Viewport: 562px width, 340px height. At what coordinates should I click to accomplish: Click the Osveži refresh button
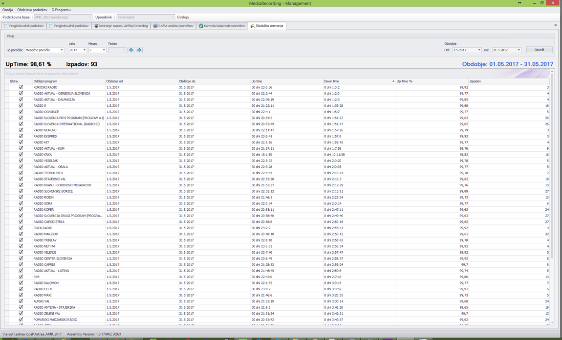coord(539,50)
